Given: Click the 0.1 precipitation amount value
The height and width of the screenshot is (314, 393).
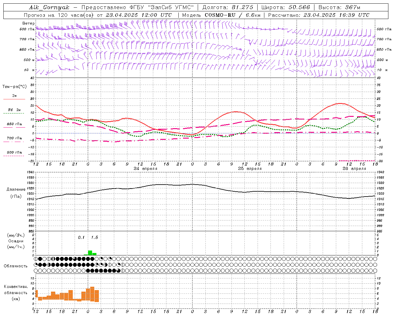Looking at the screenshot, I should (x=81, y=238).
